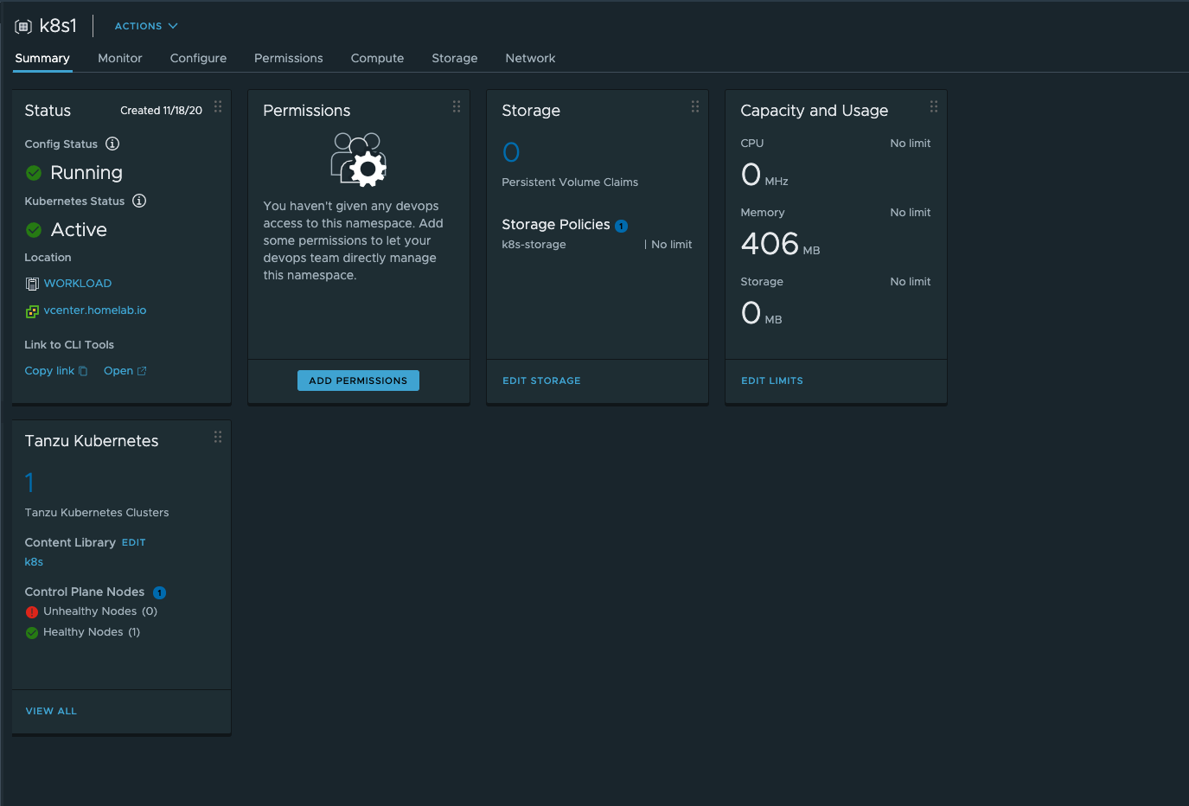
Task: Open the Actions dropdown menu
Action: click(x=146, y=26)
